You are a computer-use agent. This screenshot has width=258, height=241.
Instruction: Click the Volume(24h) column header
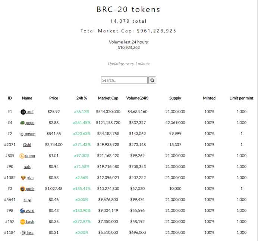coord(138,98)
